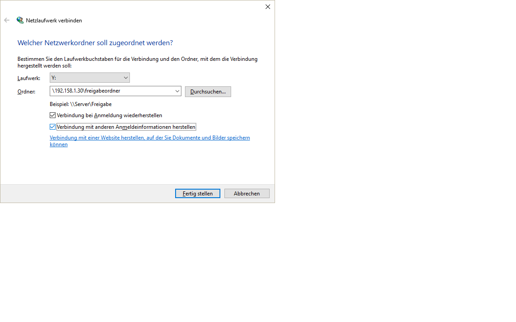Screen dimensions: 516x322
Task: Click the Fertig stellen button
Action: click(198, 194)
